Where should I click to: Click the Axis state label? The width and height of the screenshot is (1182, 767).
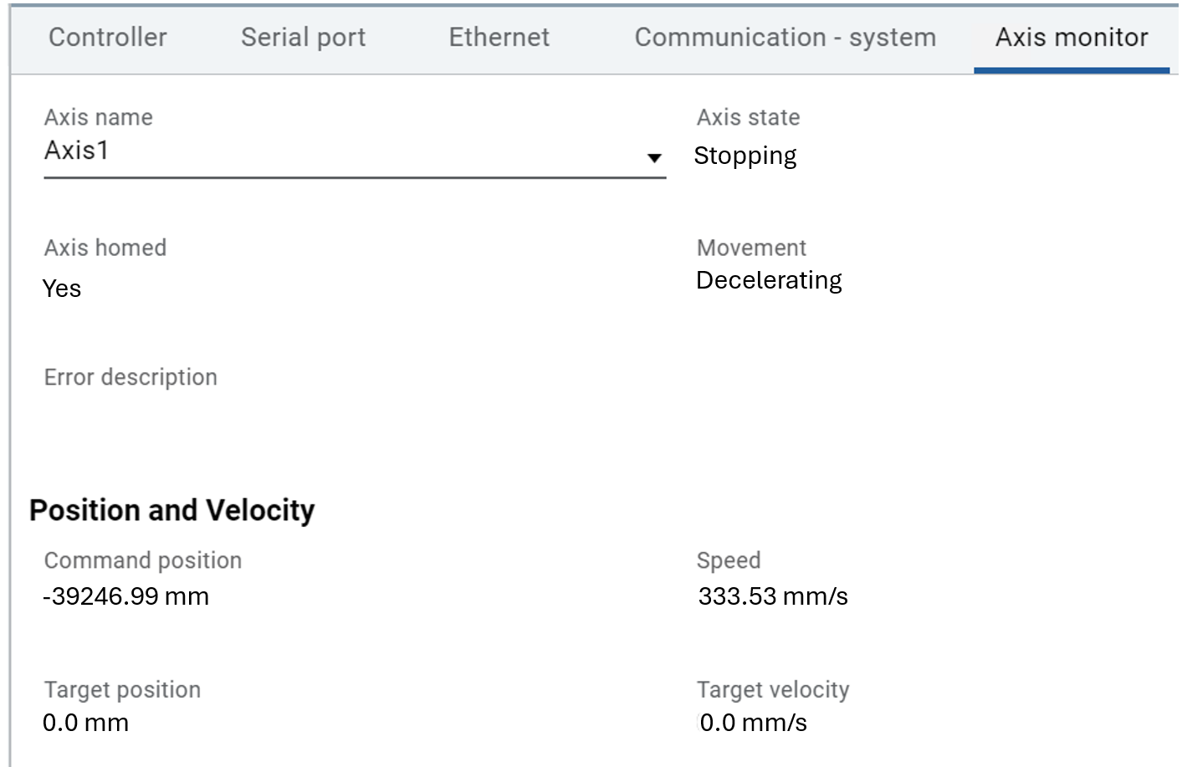(x=748, y=117)
